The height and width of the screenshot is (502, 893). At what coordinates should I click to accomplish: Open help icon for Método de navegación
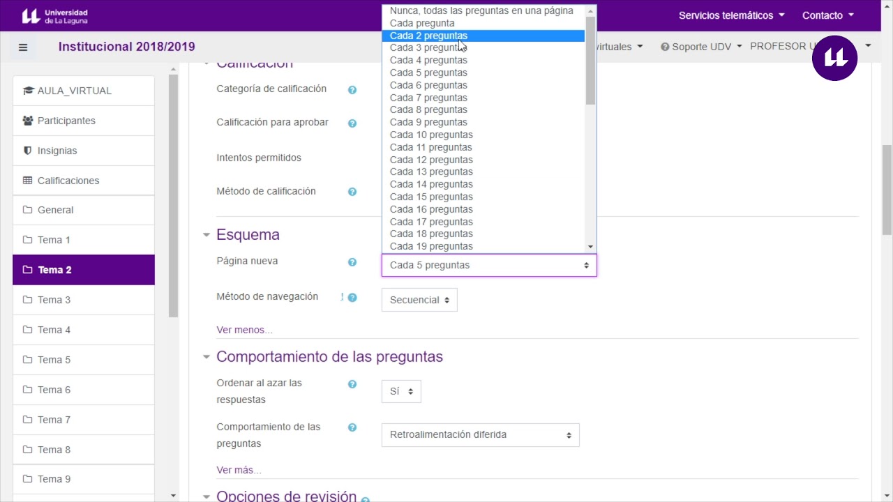(x=352, y=298)
